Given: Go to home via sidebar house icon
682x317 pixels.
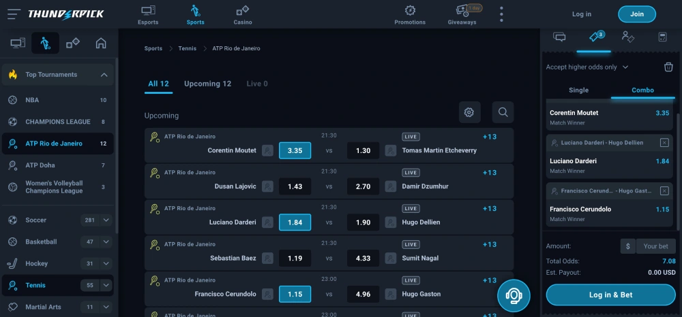Looking at the screenshot, I should pos(100,43).
